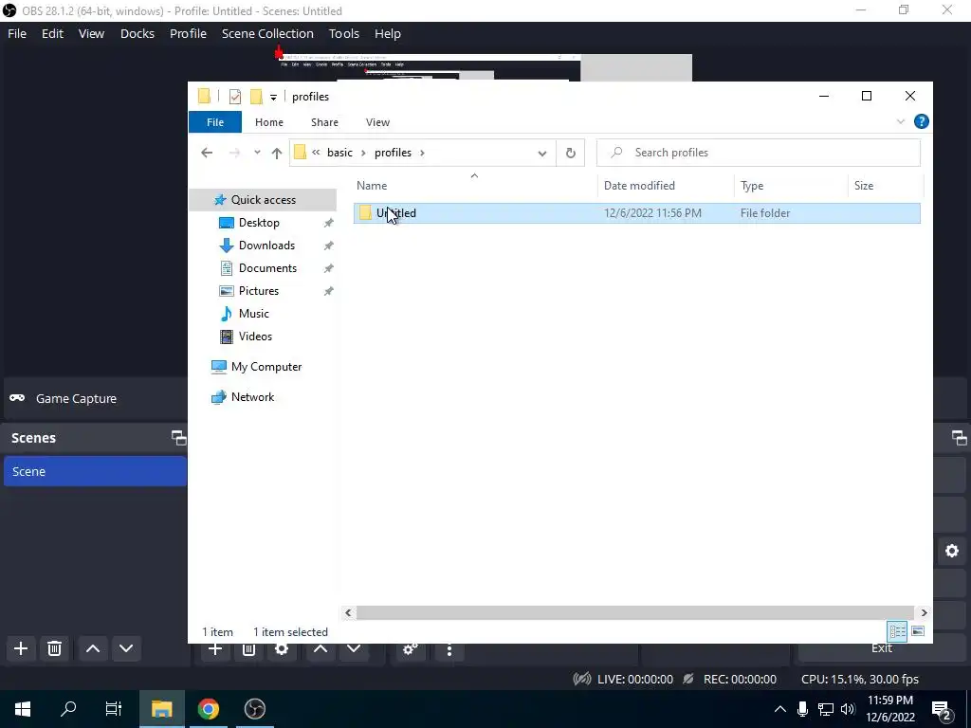971x728 pixels.
Task: Open Desktop in navigation pane
Action: coord(259,222)
